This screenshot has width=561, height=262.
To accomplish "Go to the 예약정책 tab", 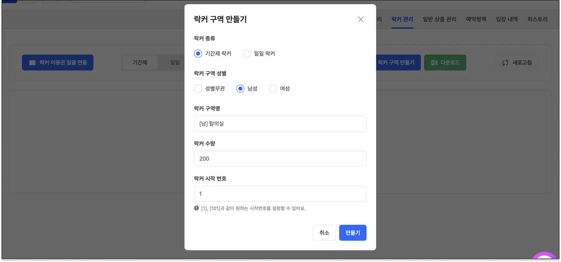I will [x=476, y=19].
